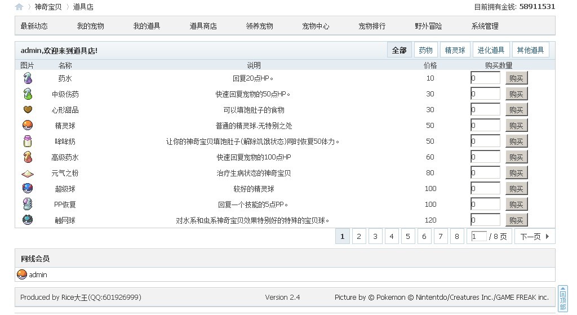
Task: Open the 我的道具 menu item
Action: 147,26
